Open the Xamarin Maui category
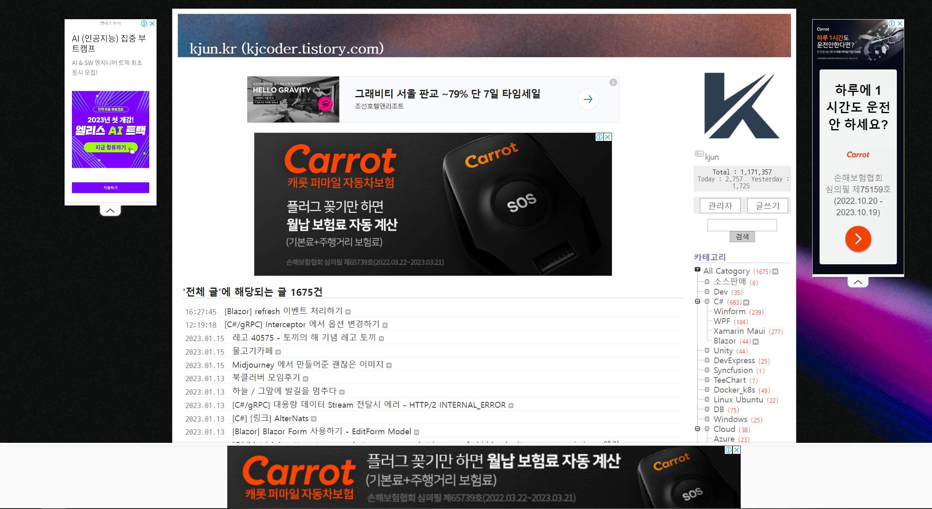Viewport: 932px width, 509px height. [x=739, y=331]
